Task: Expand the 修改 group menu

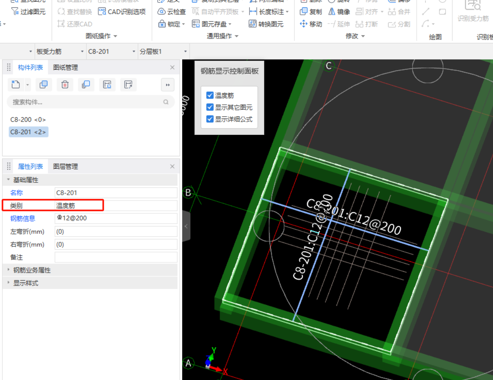Action: [x=355, y=36]
